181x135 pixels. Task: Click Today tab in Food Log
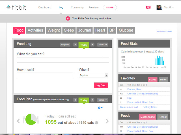84,45
